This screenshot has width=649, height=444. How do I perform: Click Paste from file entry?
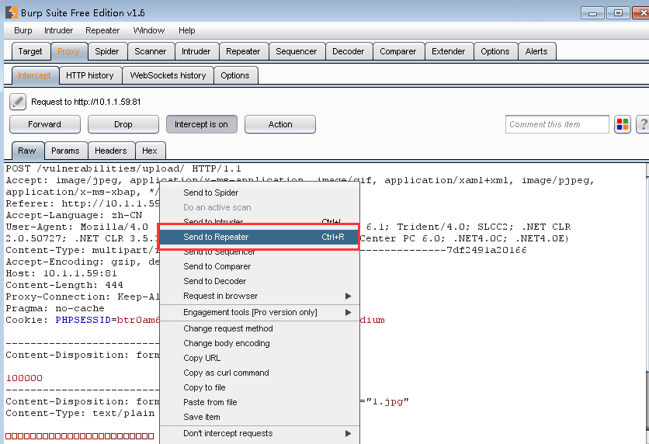[x=259, y=402]
